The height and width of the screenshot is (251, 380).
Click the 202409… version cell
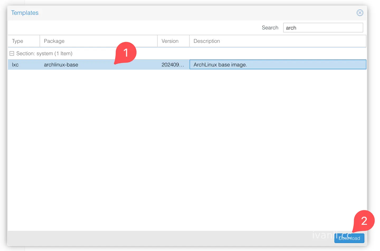click(x=173, y=65)
